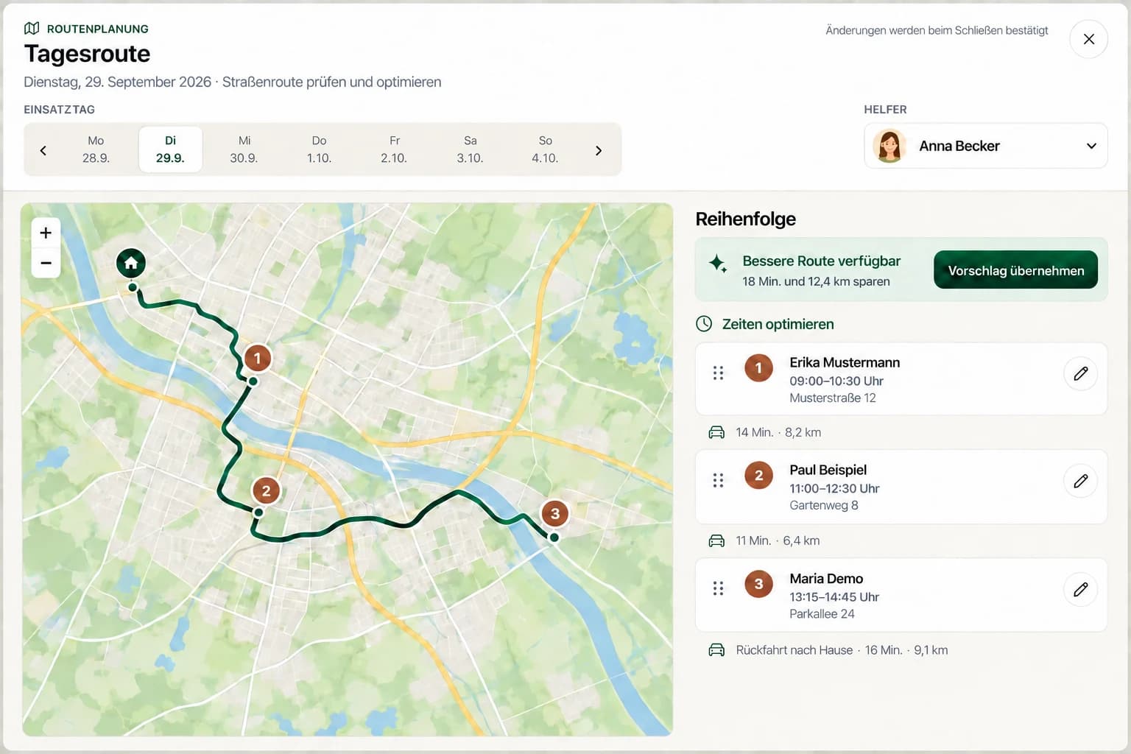Image resolution: width=1131 pixels, height=754 pixels.
Task: Grab drag handle for Paul Beispiel
Action: pos(718,481)
